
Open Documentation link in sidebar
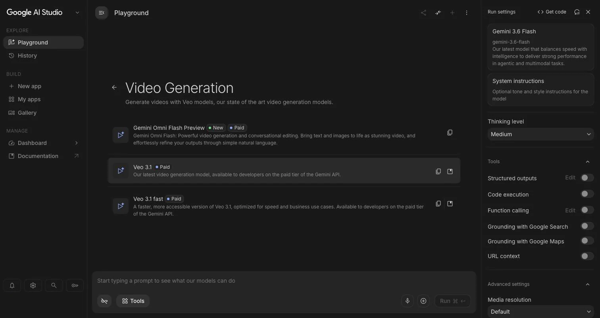pyautogui.click(x=44, y=156)
